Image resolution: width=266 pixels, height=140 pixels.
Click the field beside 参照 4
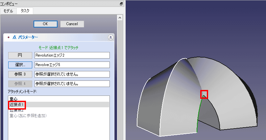pyautogui.click(x=72, y=84)
